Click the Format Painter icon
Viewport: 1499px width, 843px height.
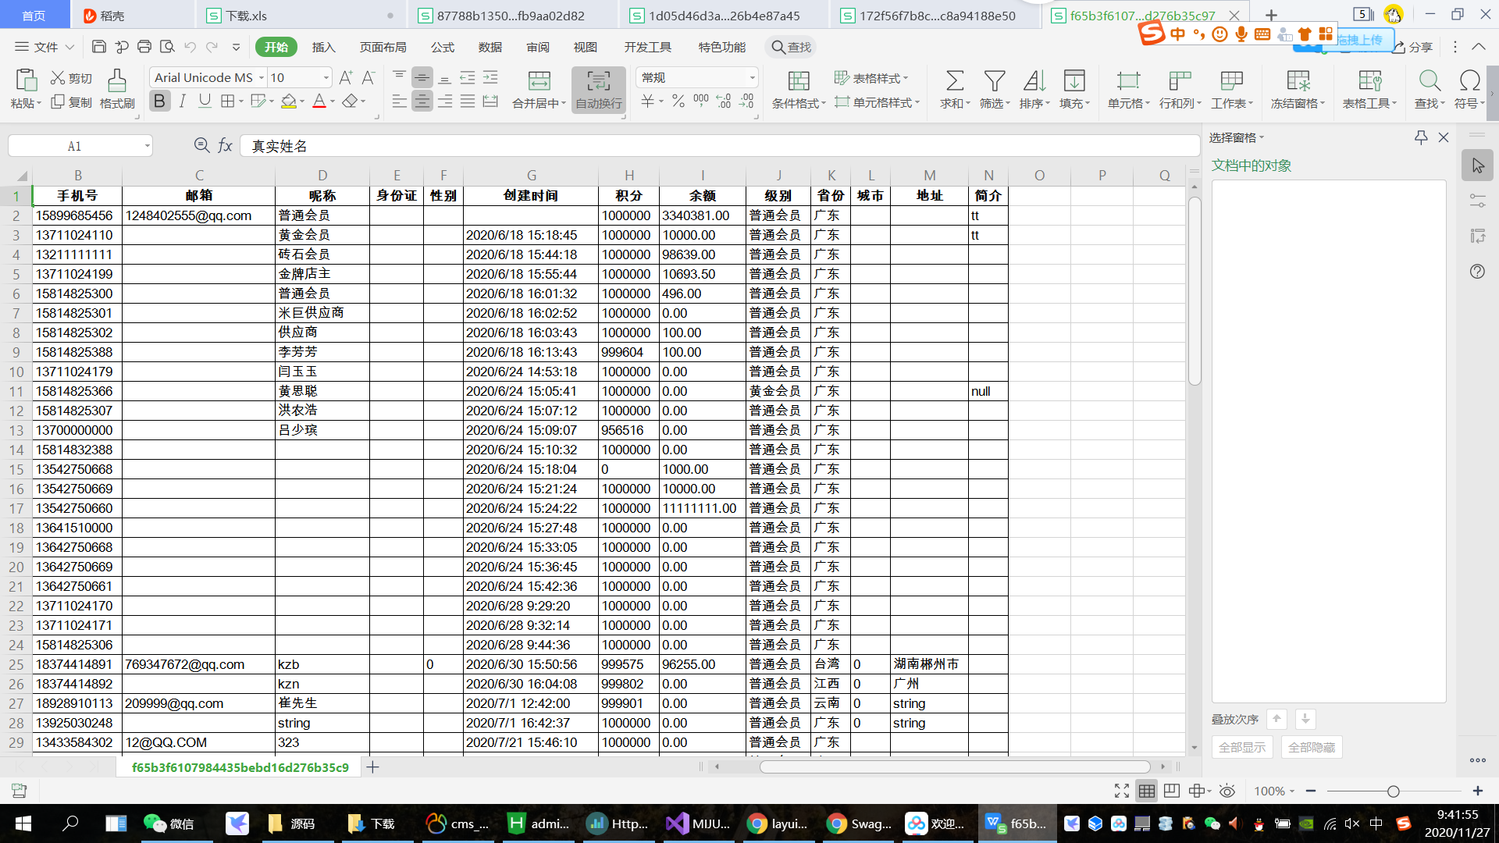tap(117, 81)
